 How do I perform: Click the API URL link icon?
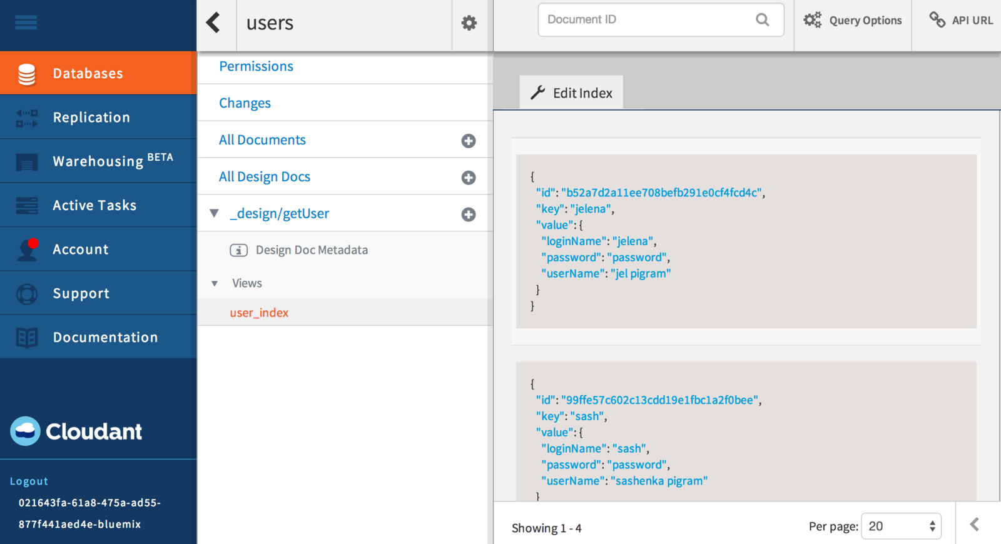(x=937, y=20)
